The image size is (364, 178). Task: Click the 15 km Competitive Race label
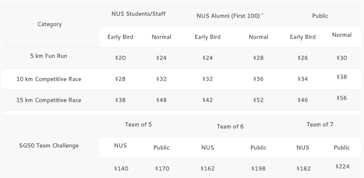pos(49,100)
